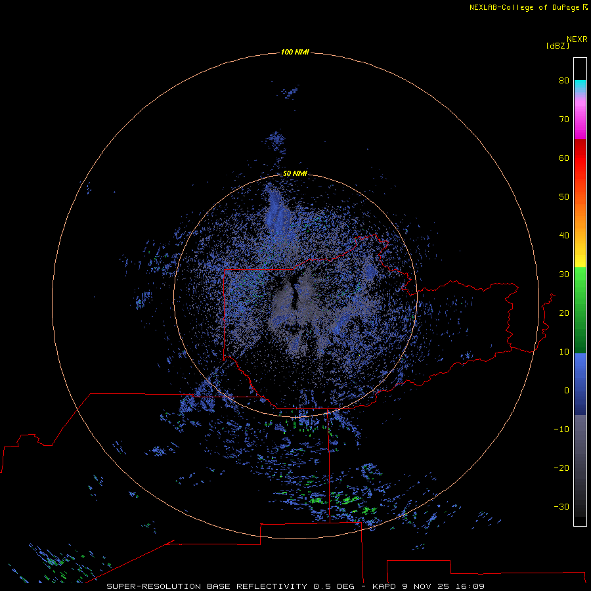Click the 30 value on dBZ scale
This screenshot has height=591, width=591.
[564, 274]
